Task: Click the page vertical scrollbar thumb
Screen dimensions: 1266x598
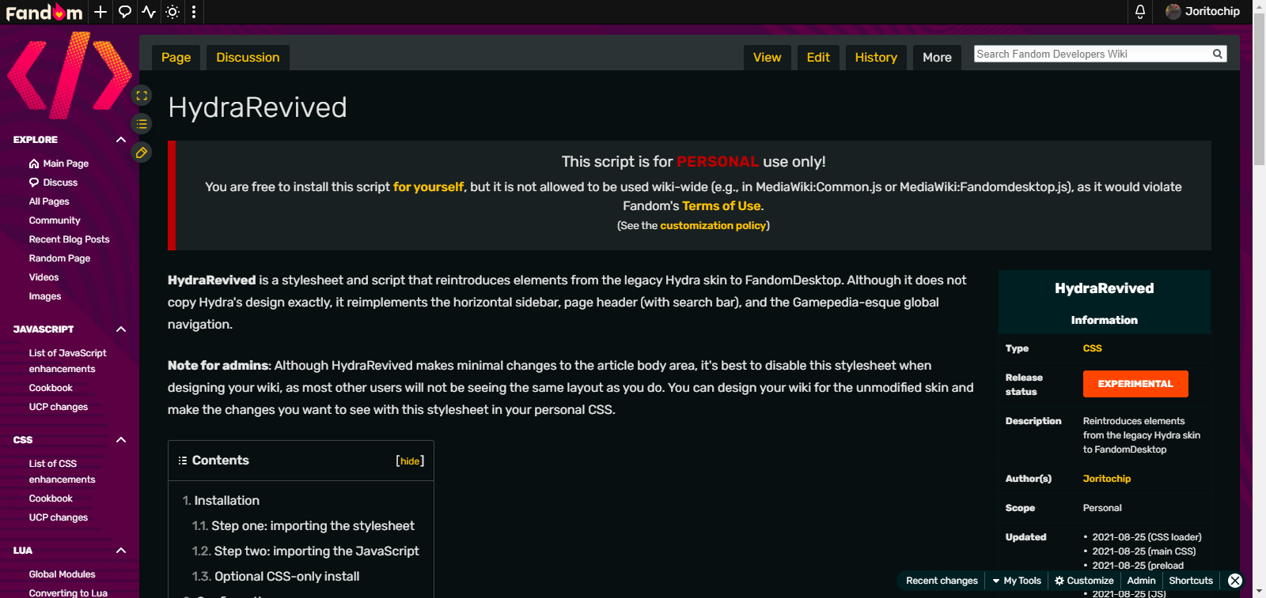Action: (x=1259, y=89)
